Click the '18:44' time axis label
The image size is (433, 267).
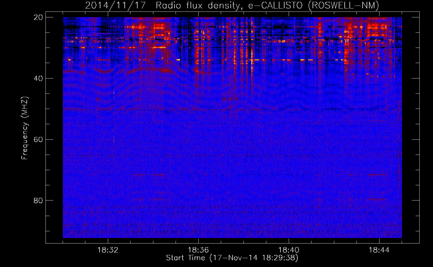pos(379,250)
